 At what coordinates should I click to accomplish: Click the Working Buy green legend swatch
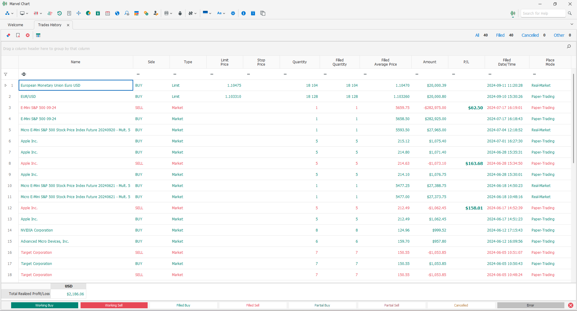[x=45, y=305]
